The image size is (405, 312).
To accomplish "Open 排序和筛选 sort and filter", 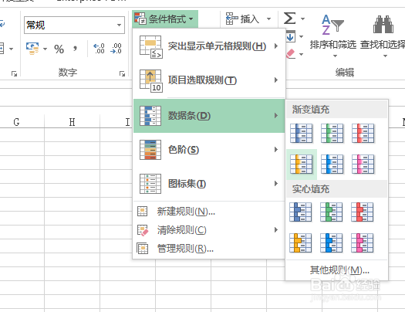I will point(333,36).
